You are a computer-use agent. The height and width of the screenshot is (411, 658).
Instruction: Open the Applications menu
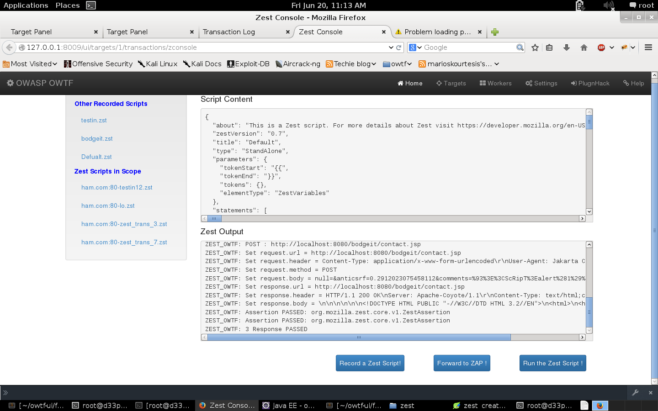26,5
